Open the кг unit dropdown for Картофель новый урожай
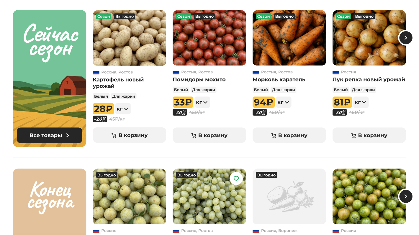 123,109
